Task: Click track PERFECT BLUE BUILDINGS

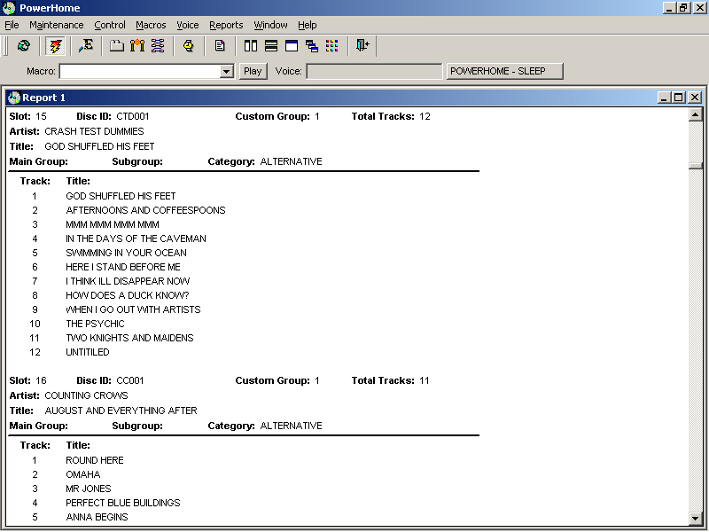Action: [123, 503]
